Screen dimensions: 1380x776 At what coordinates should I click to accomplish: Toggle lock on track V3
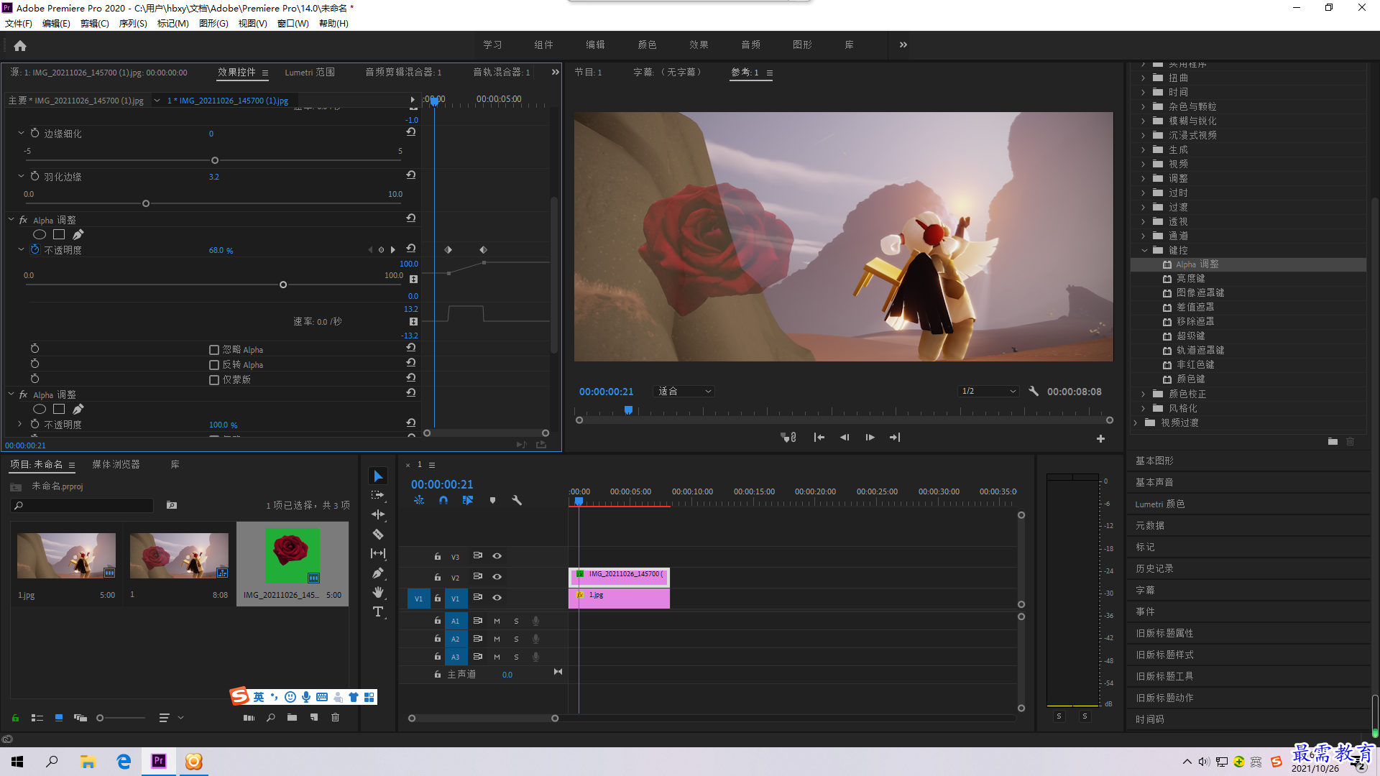coord(437,556)
